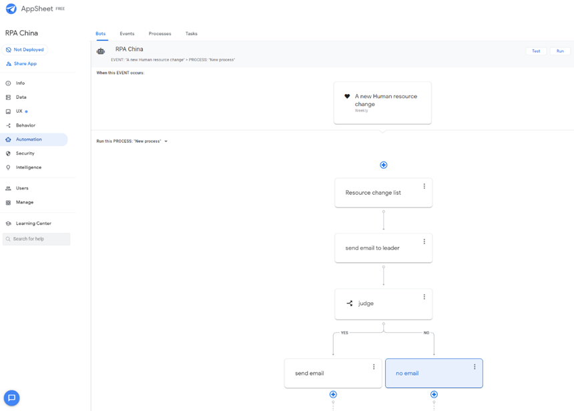Switch to the Bots tab

pyautogui.click(x=101, y=33)
